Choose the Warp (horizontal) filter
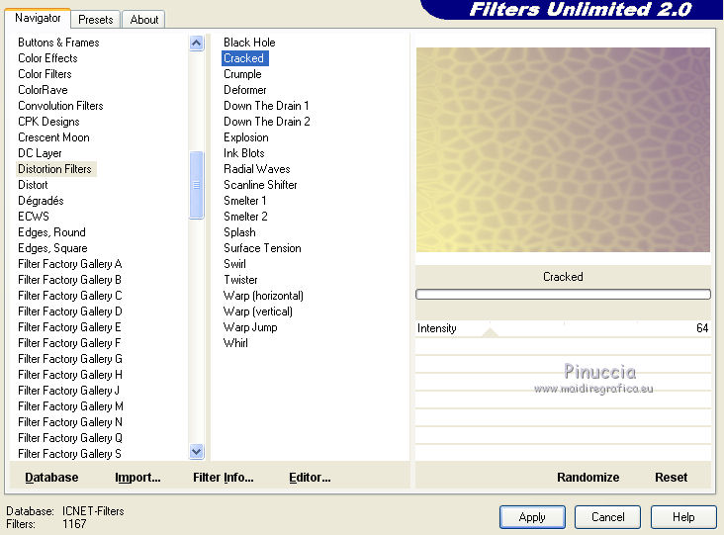This screenshot has height=535, width=724. click(x=263, y=296)
